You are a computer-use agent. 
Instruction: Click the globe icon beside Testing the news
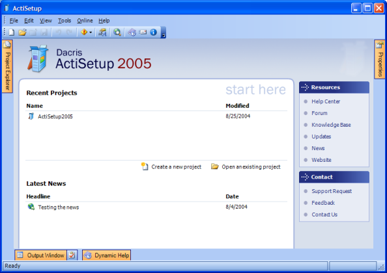(x=31, y=207)
